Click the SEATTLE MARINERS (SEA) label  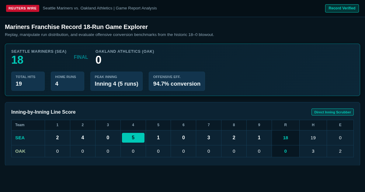[x=39, y=52]
